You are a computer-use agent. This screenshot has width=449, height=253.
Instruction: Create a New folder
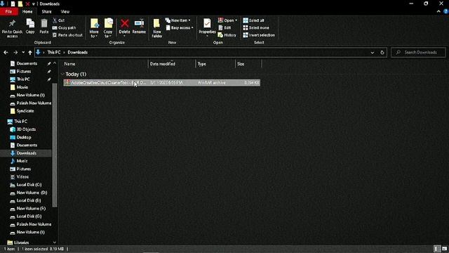[157, 28]
